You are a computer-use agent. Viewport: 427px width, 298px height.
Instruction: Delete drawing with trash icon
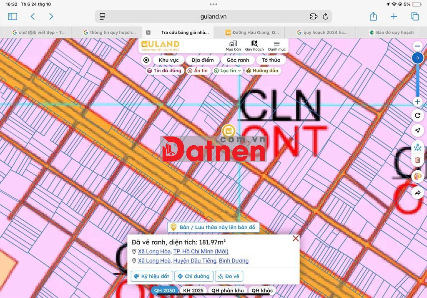tap(417, 160)
